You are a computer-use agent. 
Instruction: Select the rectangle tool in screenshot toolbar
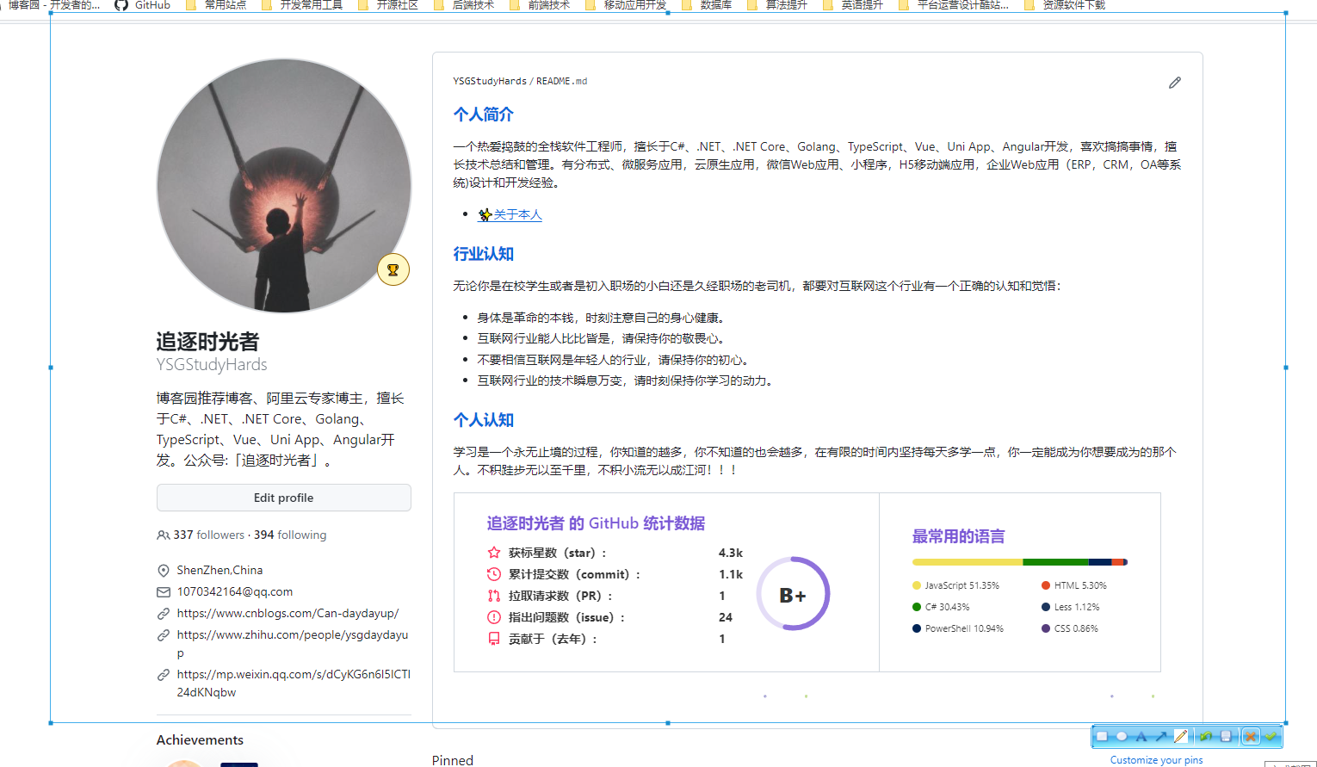tap(1102, 736)
